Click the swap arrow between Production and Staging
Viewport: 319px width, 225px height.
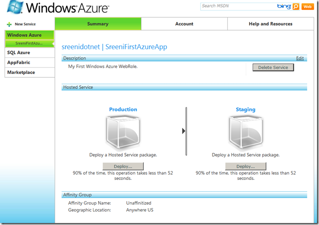[184, 131]
